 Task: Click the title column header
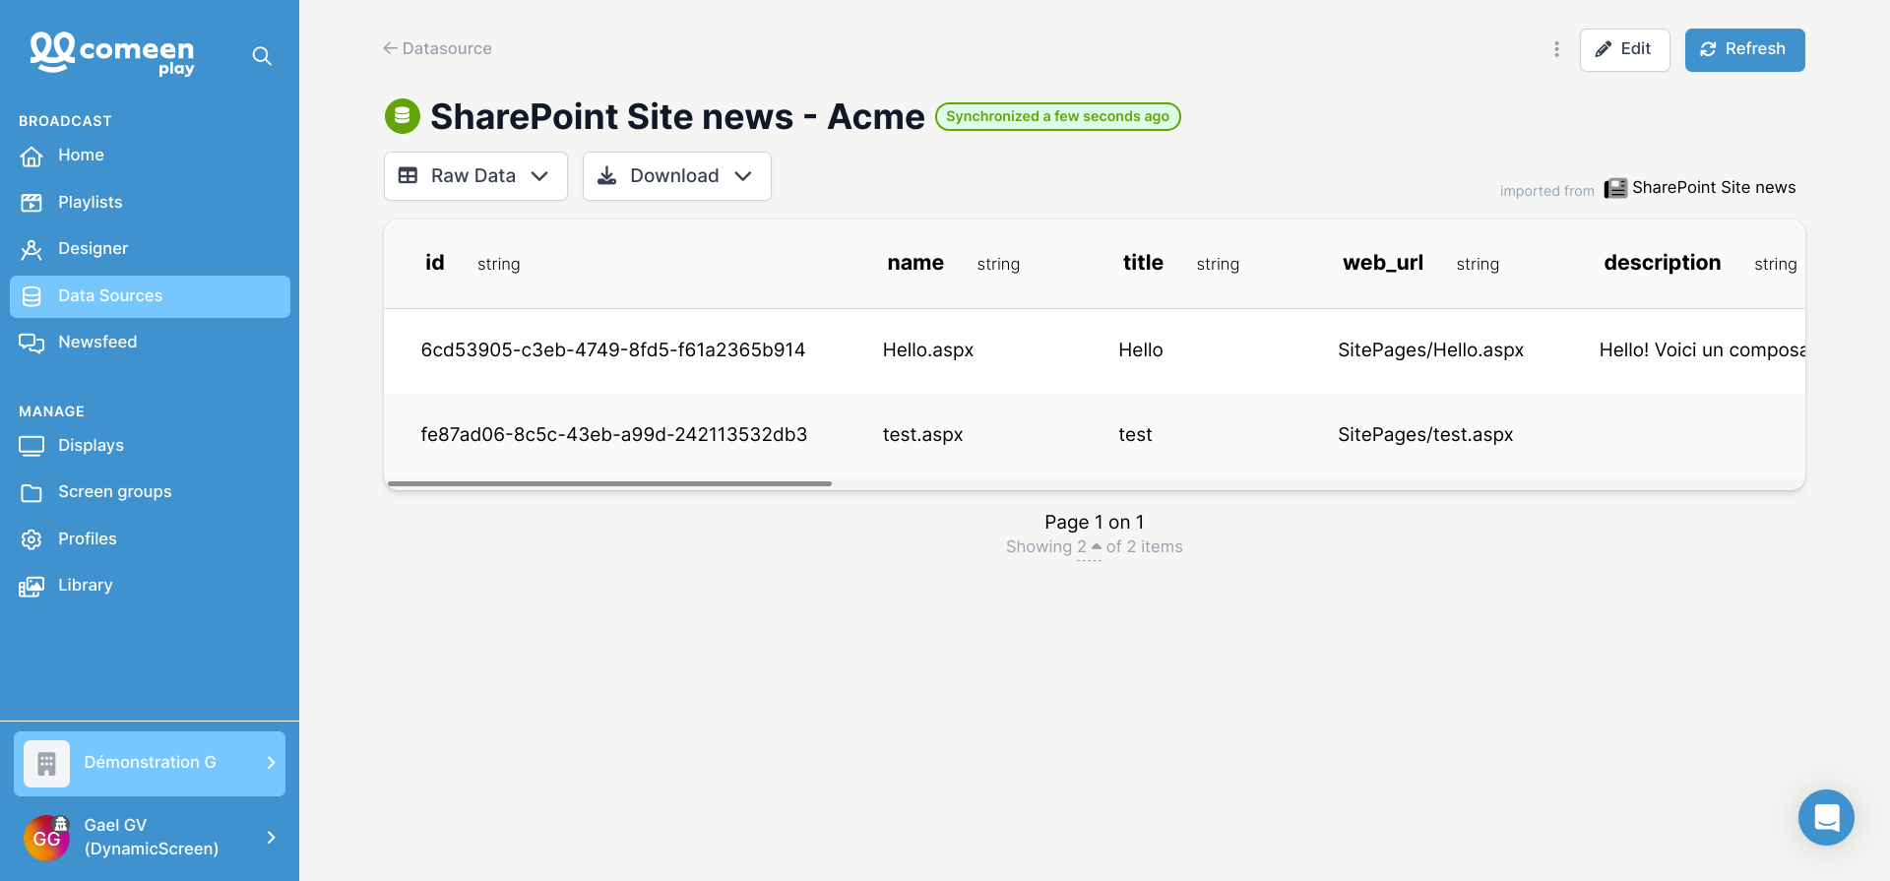(1143, 263)
